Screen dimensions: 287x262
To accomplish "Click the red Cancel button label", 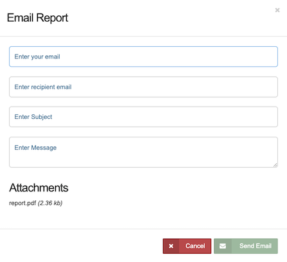I will click(195, 246).
